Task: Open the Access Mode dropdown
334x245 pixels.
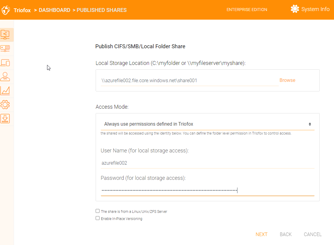Action: (207, 124)
